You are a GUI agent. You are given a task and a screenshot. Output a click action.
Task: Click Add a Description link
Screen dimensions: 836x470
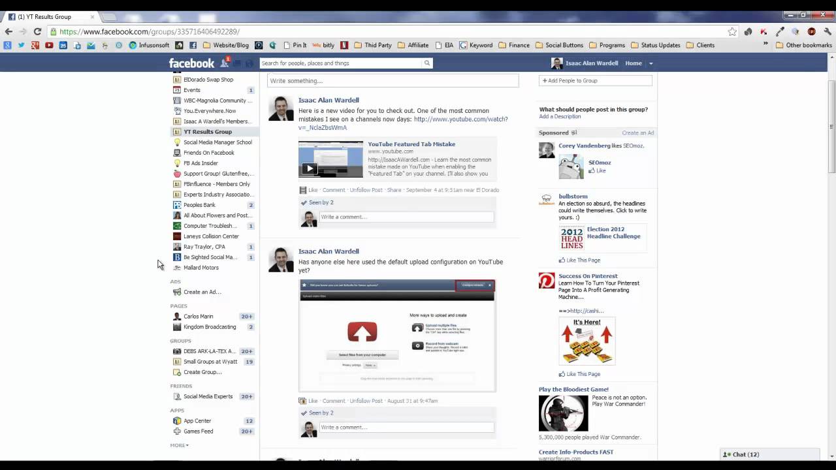click(560, 116)
